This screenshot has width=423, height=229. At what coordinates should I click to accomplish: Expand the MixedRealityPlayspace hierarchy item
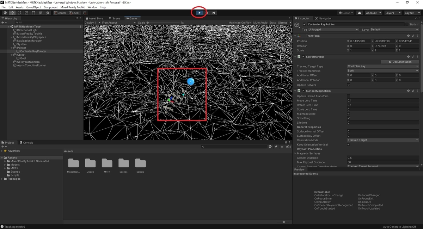coord(12,37)
